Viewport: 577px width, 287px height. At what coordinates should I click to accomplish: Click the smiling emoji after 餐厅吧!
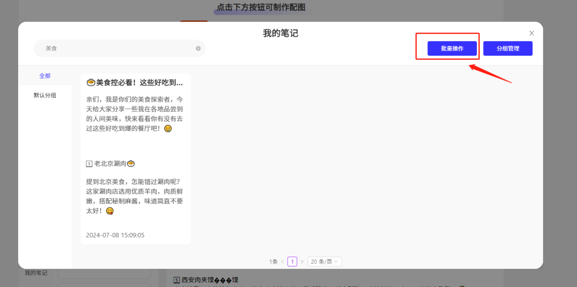[x=168, y=129]
